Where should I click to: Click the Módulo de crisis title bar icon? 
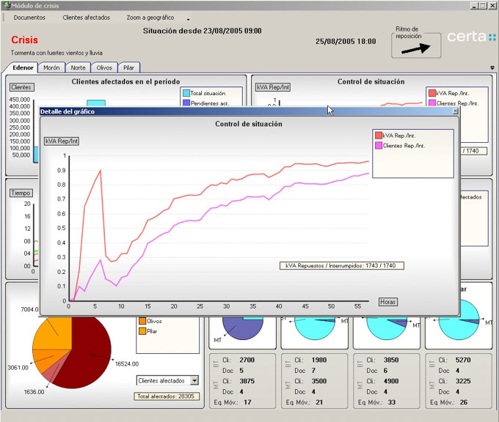(7, 5)
